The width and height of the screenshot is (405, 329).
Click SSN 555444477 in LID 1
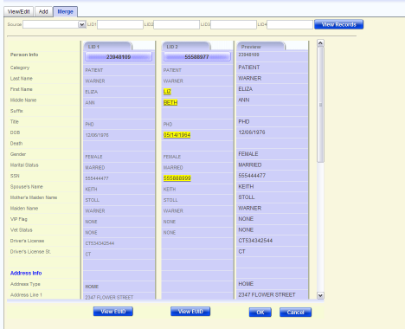pyautogui.click(x=97, y=178)
